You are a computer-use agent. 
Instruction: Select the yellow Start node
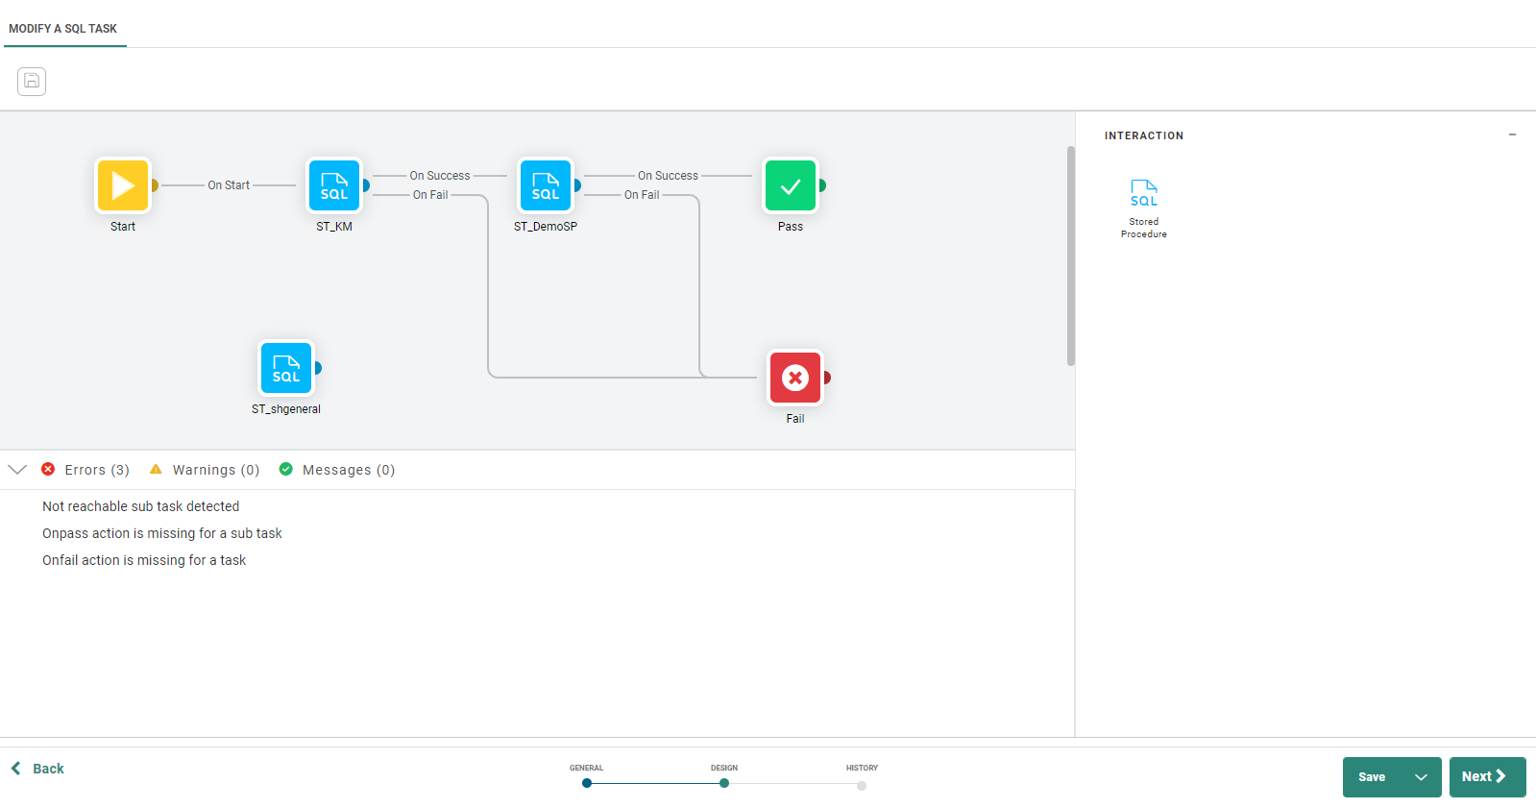point(123,185)
